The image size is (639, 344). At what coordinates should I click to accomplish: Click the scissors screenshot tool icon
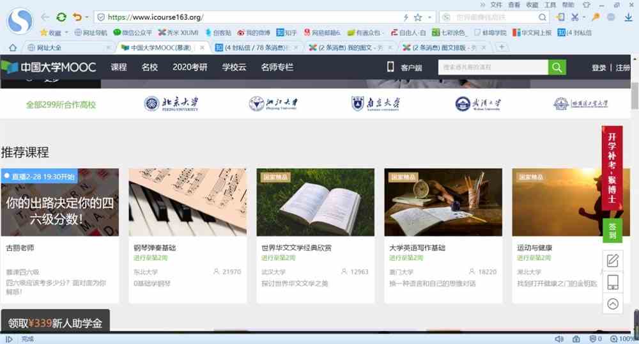coord(574,17)
